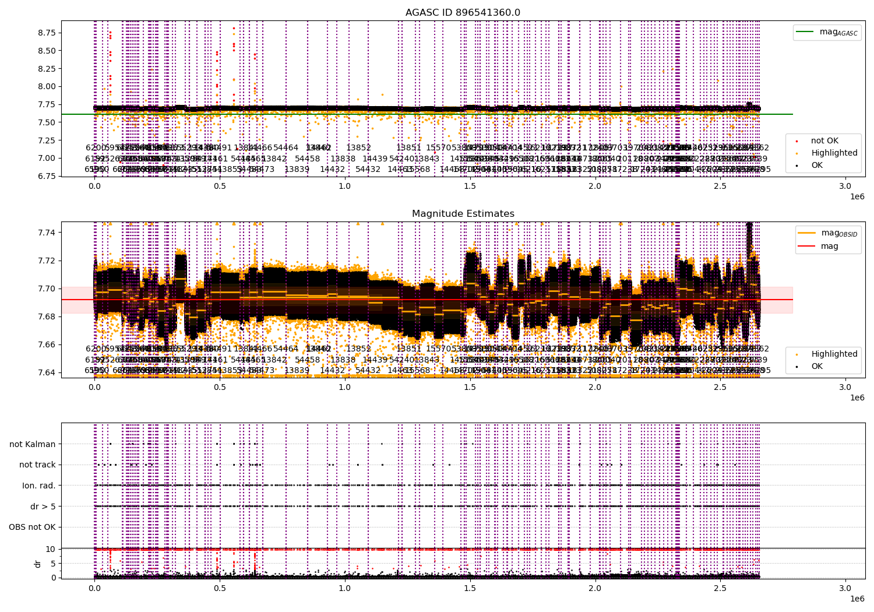
Task: Click the green mag_AGASC legend line sample
Action: click(x=805, y=32)
